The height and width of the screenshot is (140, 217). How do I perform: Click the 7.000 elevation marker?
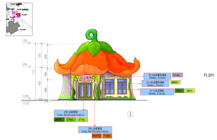pyautogui.click(x=25, y=41)
